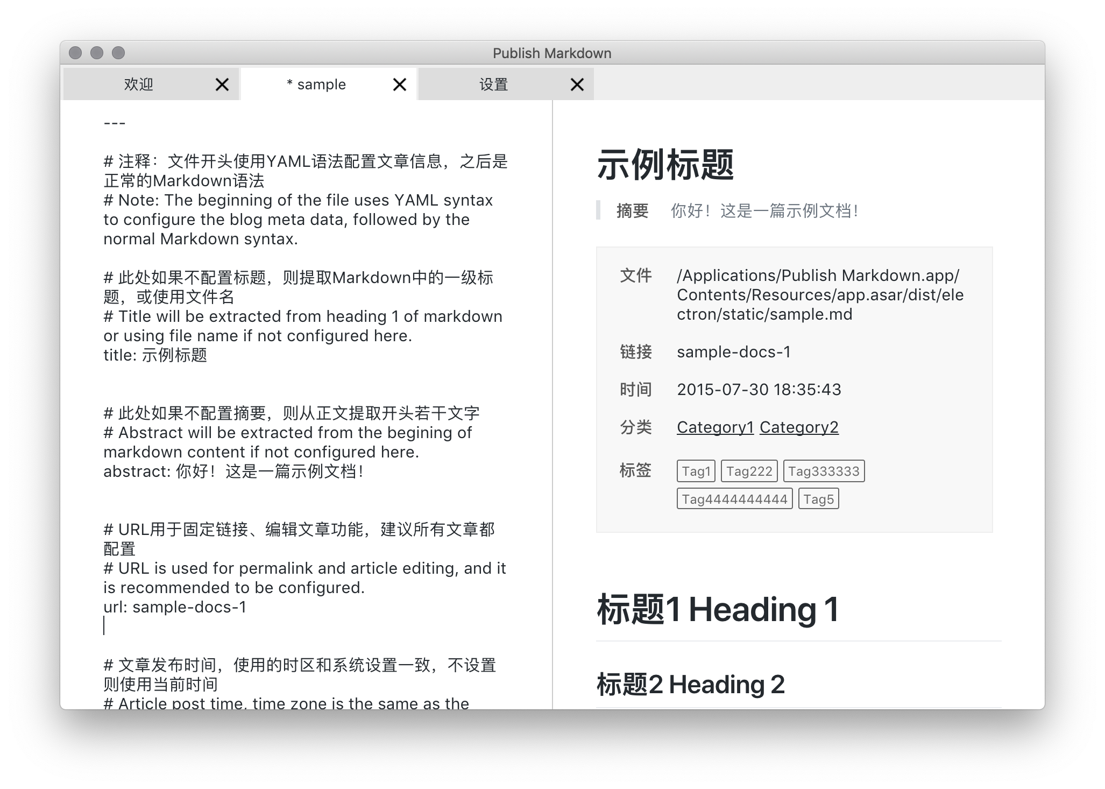Screen dimensions: 1105x789
Task: Click the Tag1 tag badge
Action: (x=696, y=471)
